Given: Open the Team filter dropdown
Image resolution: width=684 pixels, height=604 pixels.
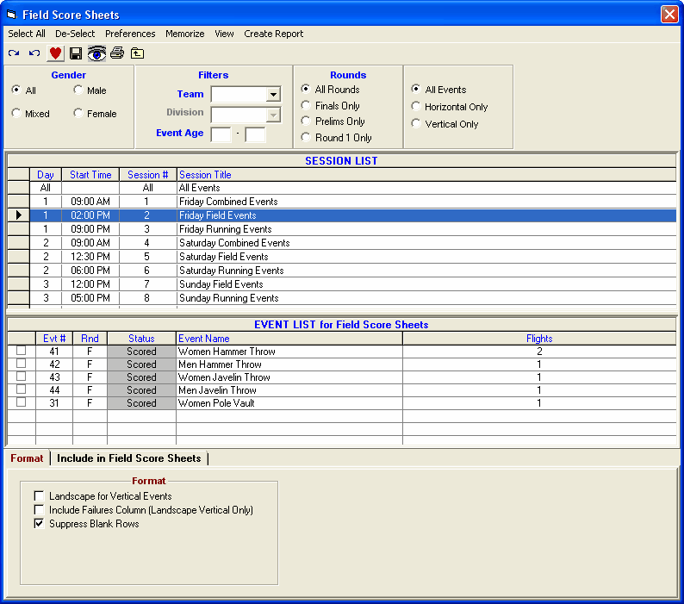Looking at the screenshot, I should click(x=273, y=94).
